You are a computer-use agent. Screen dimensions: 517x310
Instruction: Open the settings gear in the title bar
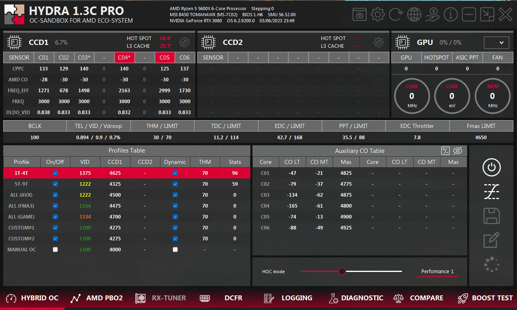coord(378,15)
